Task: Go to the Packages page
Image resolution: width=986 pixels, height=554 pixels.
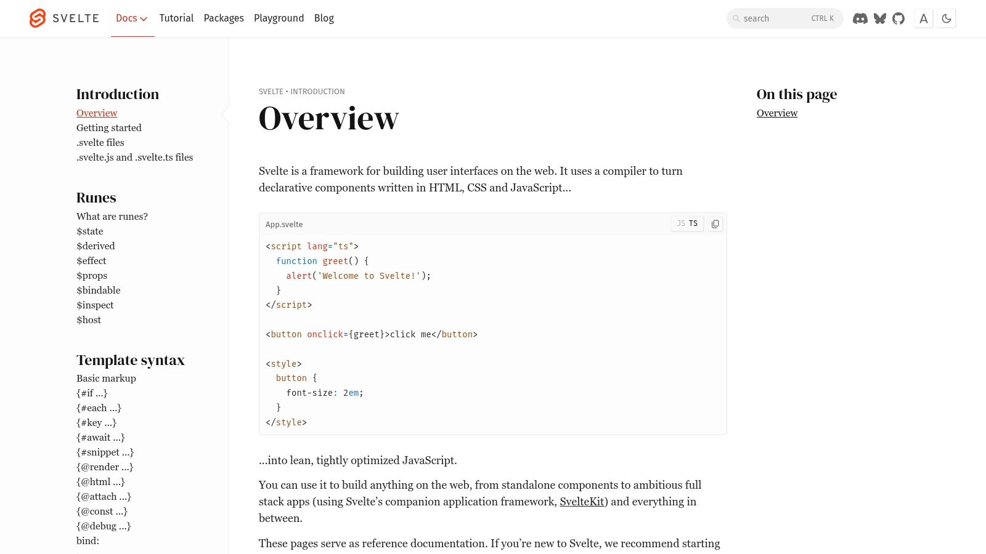Action: coord(224,18)
